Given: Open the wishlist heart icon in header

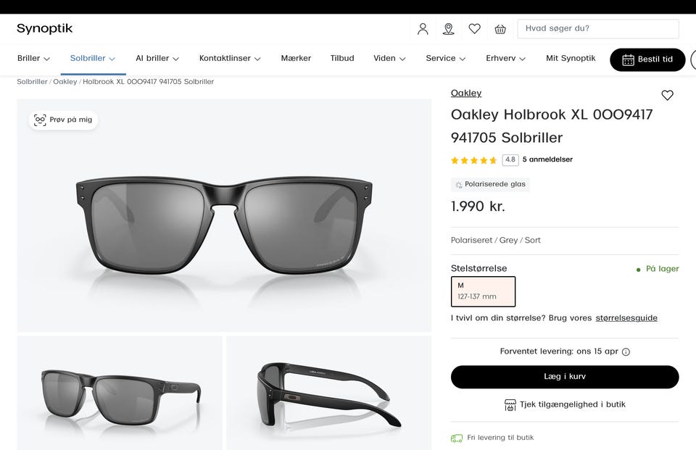Looking at the screenshot, I should tap(474, 29).
